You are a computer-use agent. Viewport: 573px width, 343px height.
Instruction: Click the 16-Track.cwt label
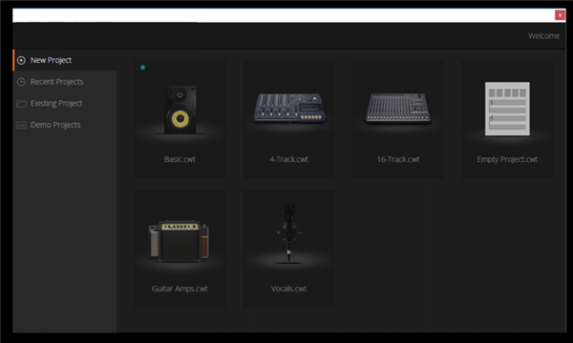click(x=398, y=159)
